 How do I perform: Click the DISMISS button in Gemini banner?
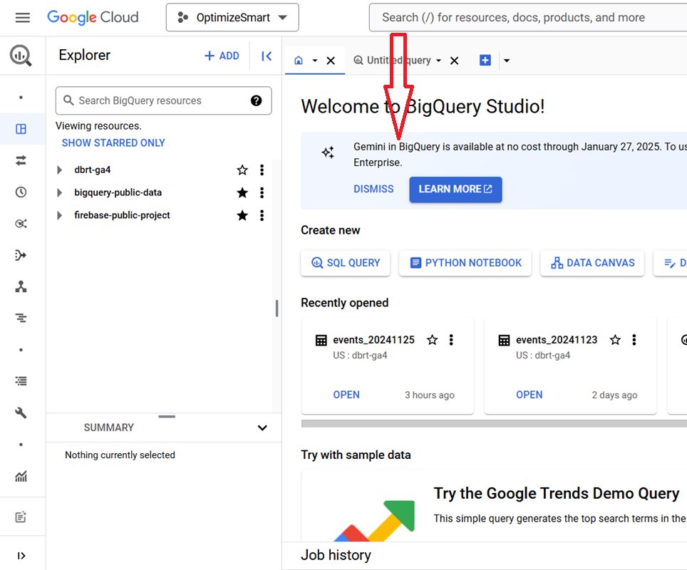point(373,189)
